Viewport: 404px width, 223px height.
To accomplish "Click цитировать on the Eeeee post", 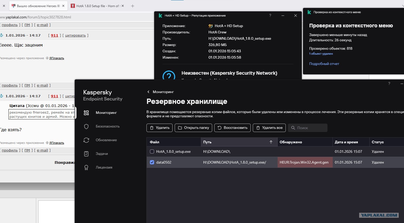I will coord(75,35).
